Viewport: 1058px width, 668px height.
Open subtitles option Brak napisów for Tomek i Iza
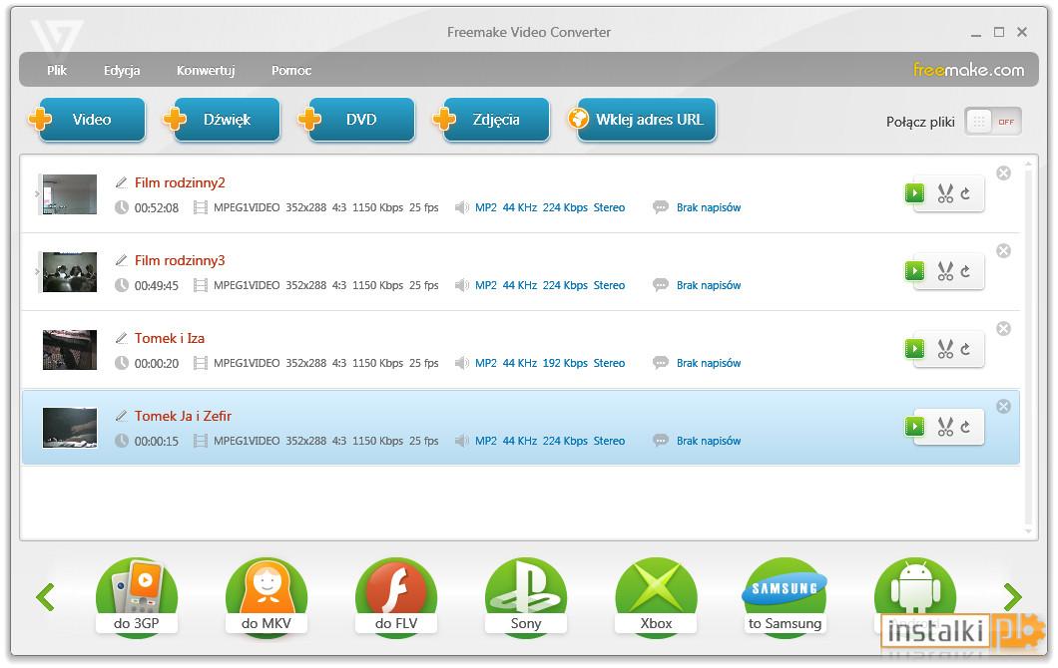click(709, 363)
